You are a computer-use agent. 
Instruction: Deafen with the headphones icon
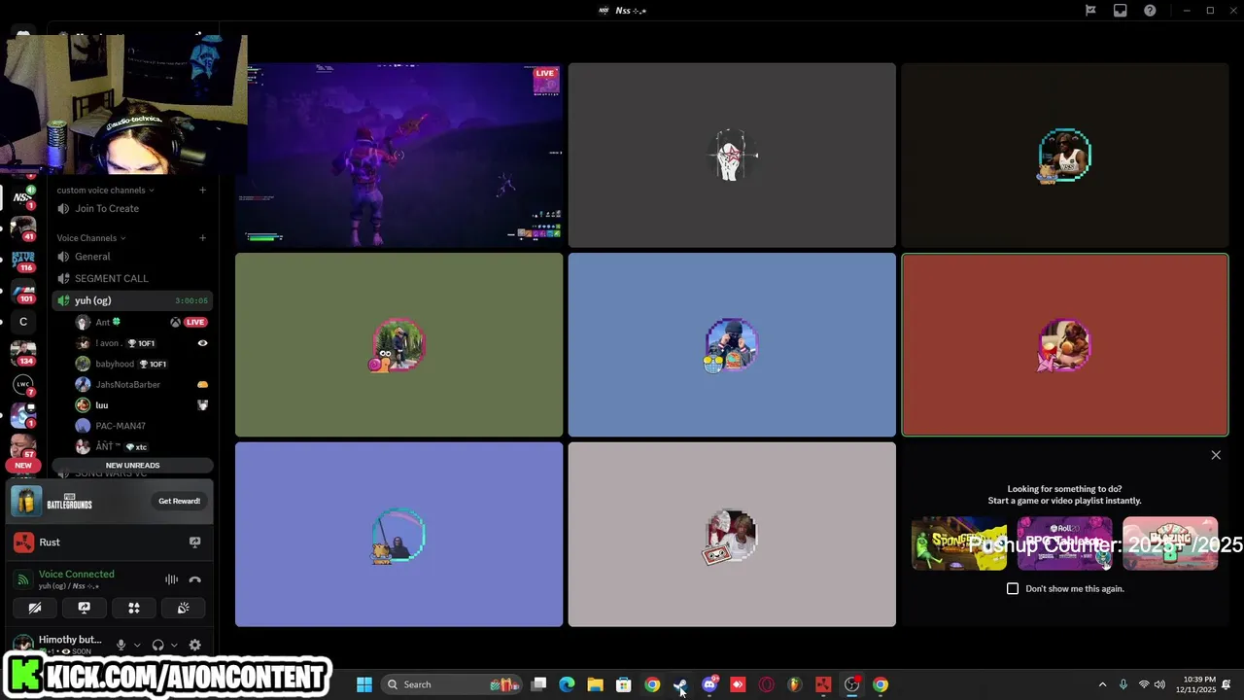(x=157, y=645)
